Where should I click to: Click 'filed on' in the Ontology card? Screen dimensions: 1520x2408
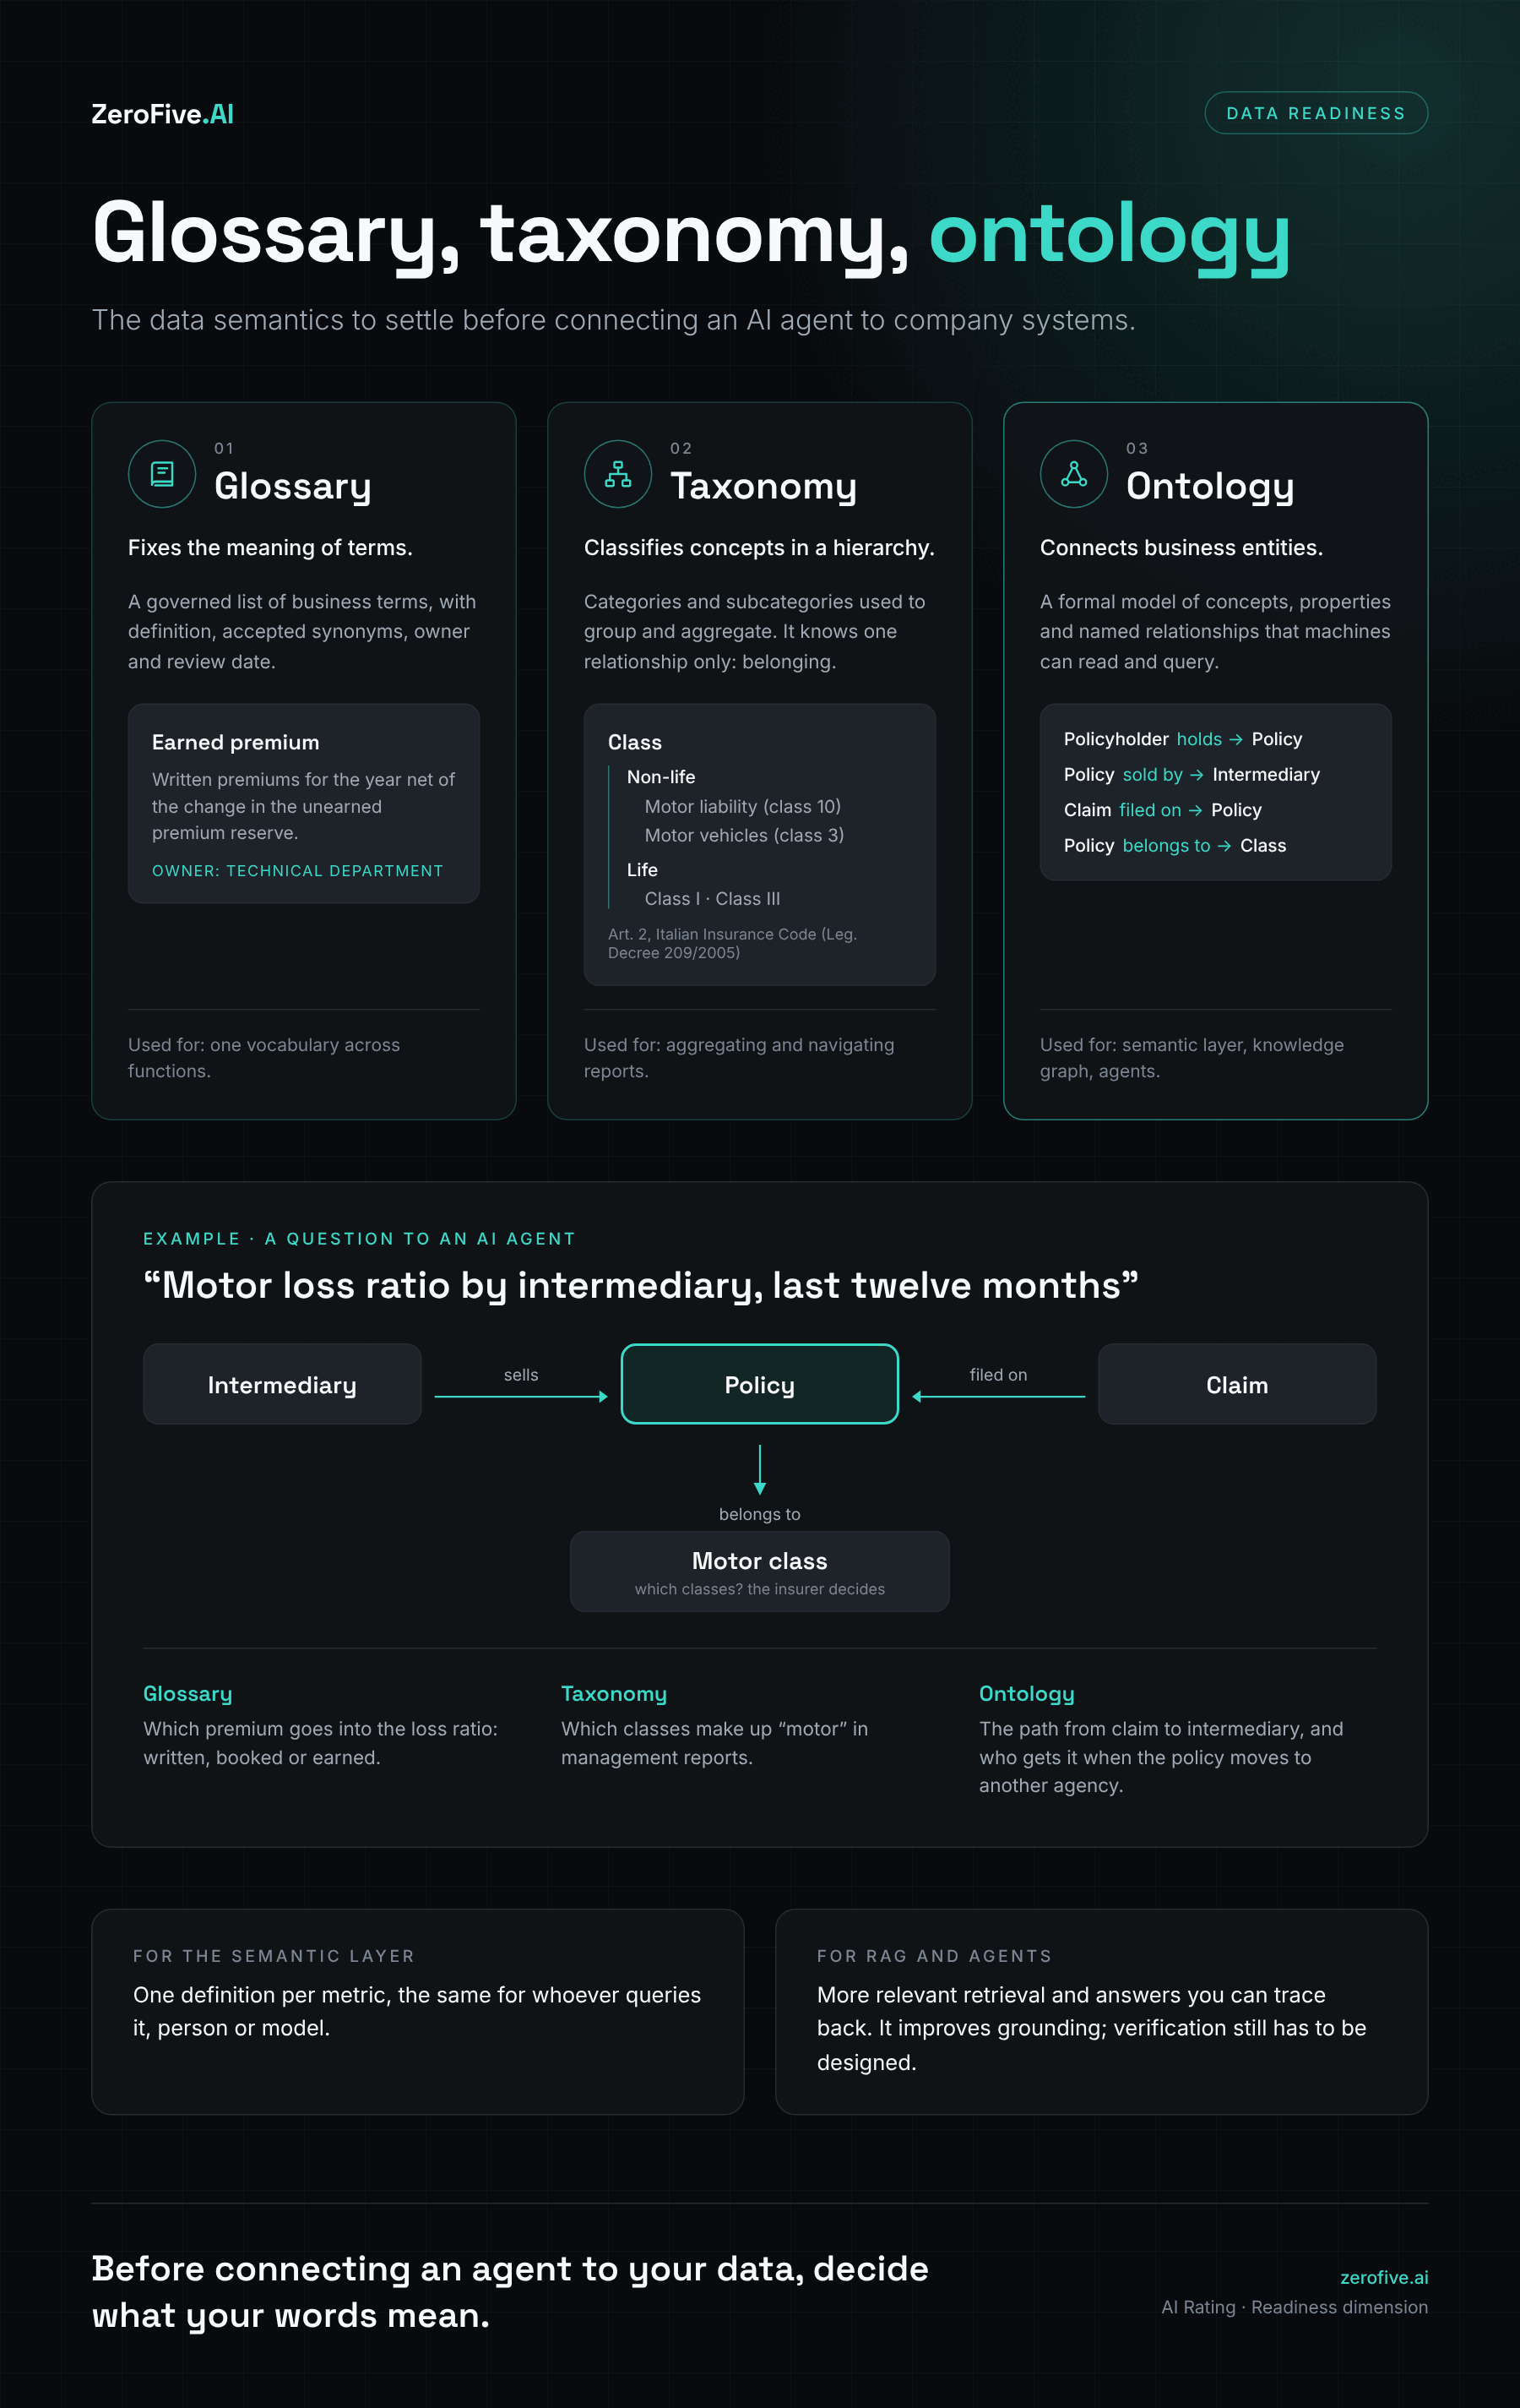[1149, 810]
